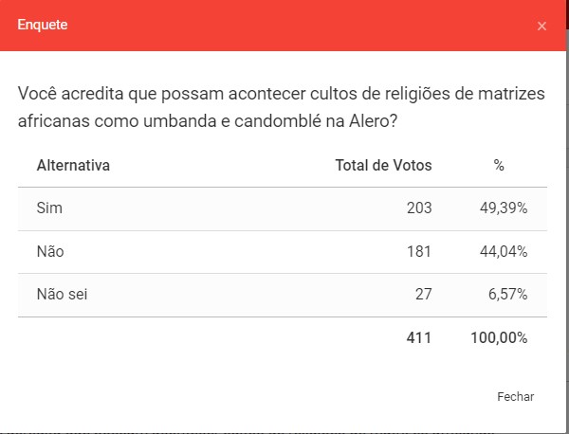Click the Alternativa column header

(x=73, y=166)
